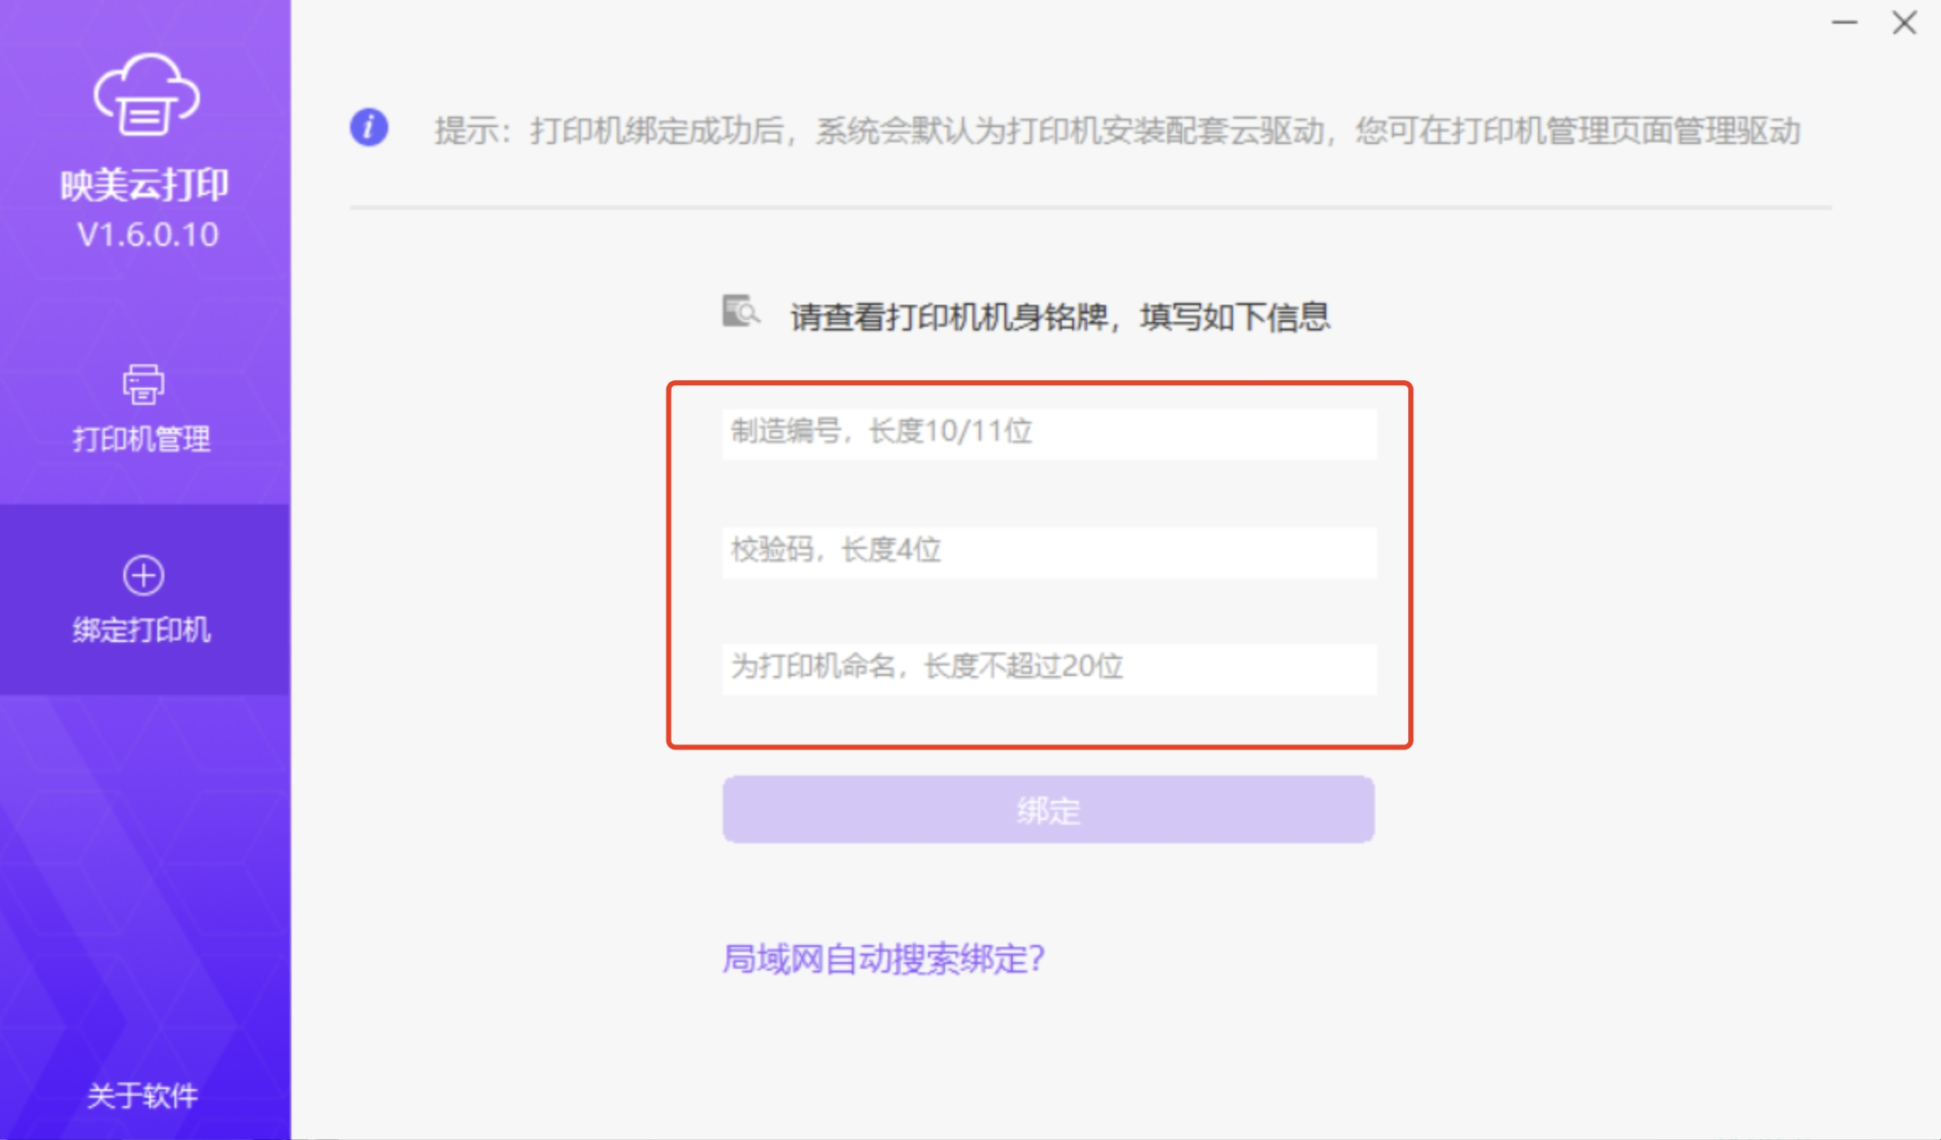Click the nameplate magnifier icon

pyautogui.click(x=738, y=313)
